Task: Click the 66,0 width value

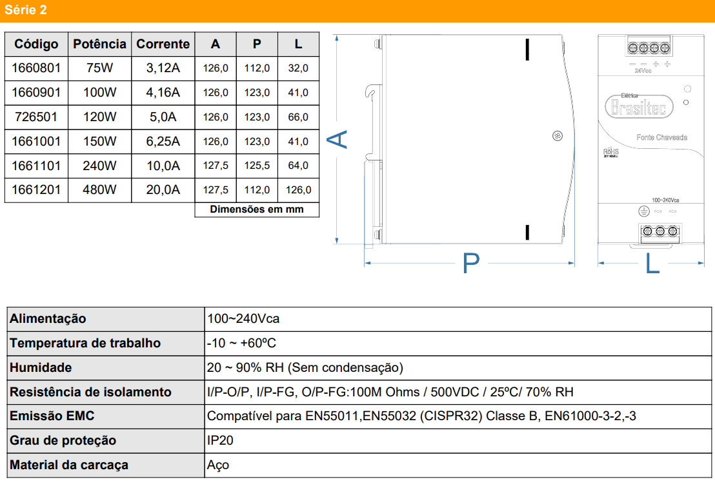Action: (x=298, y=117)
